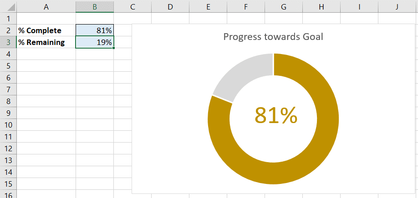The width and height of the screenshot is (418, 198).
Task: Select column A header
Action: coord(46,6)
